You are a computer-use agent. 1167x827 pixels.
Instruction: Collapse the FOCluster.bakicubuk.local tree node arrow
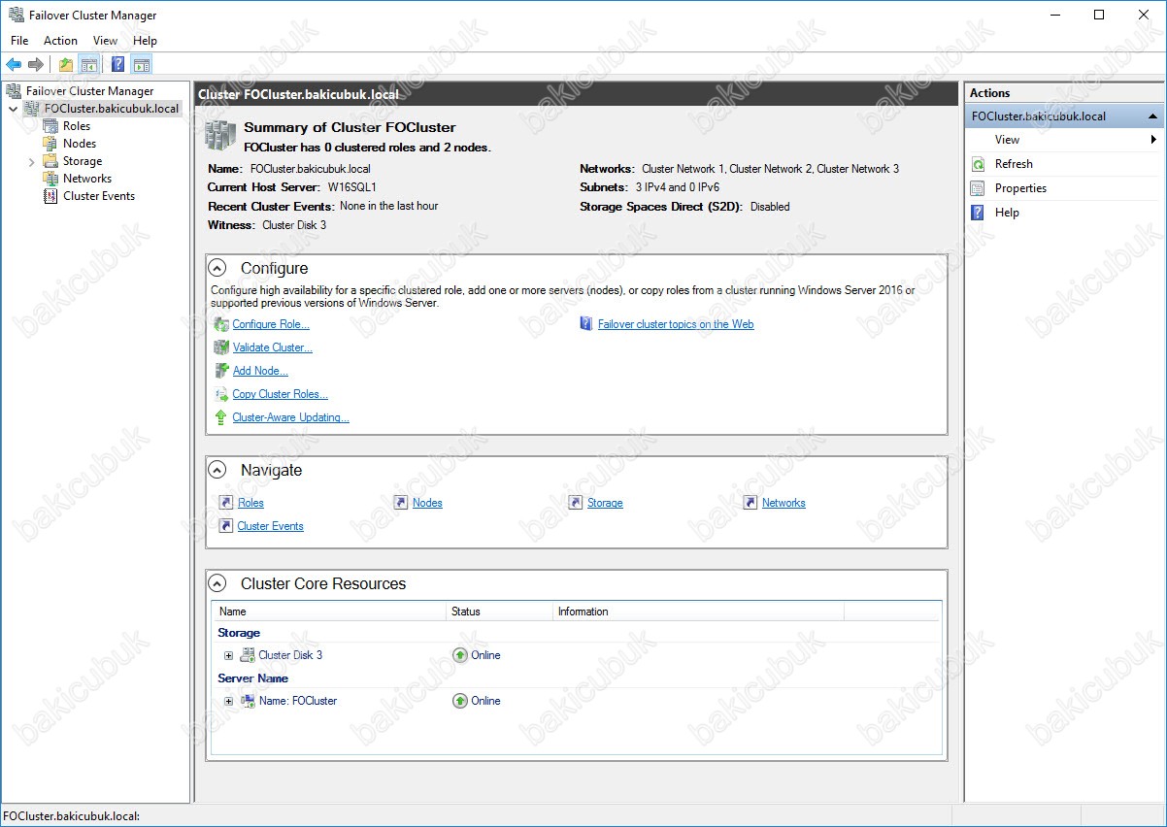13,109
